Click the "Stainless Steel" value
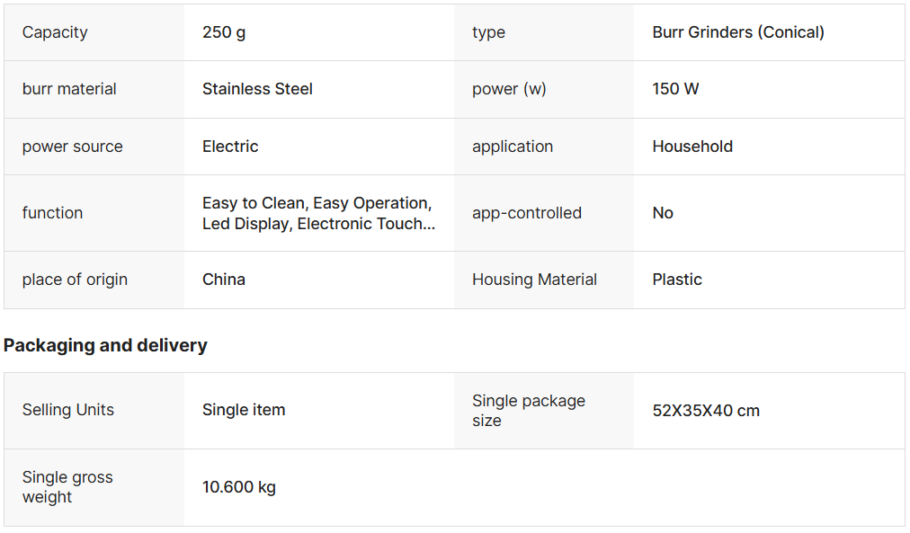This screenshot has width=910, height=533. point(257,89)
